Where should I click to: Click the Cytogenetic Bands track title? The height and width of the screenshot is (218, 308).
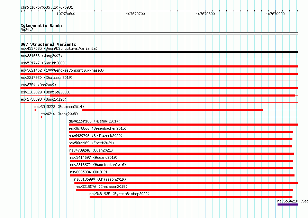coord(41,26)
